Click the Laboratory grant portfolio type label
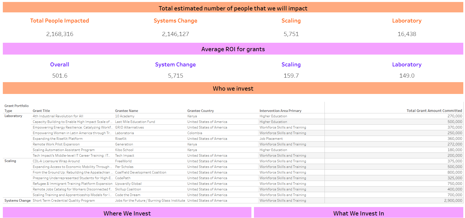 13,116
